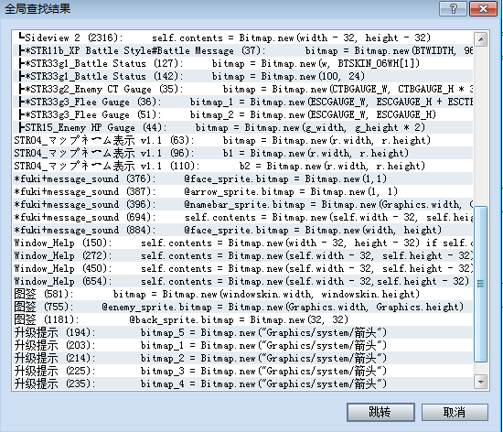The height and width of the screenshot is (432, 503).
Task: Click the 取消 cancel button
Action: click(455, 412)
